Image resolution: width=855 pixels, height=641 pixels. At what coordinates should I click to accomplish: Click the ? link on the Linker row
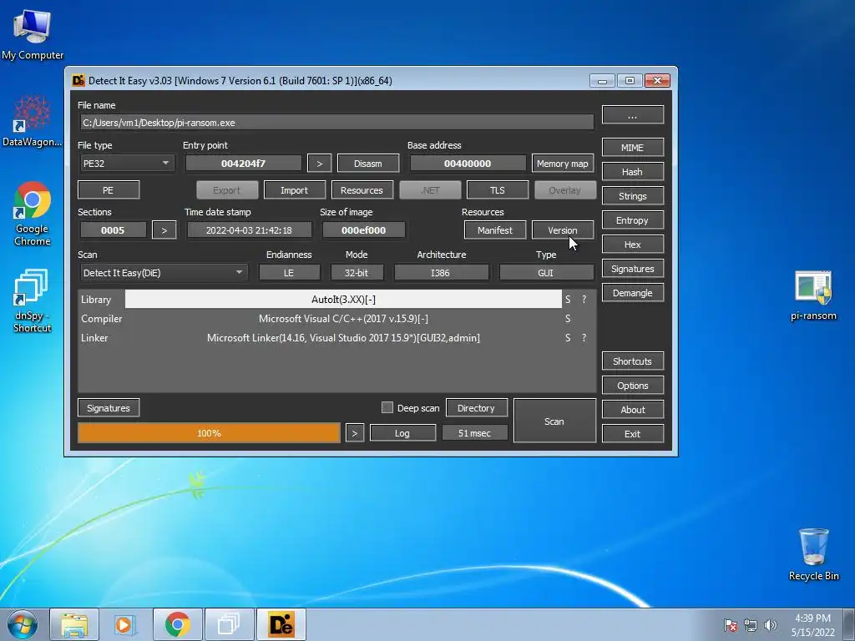click(x=584, y=338)
